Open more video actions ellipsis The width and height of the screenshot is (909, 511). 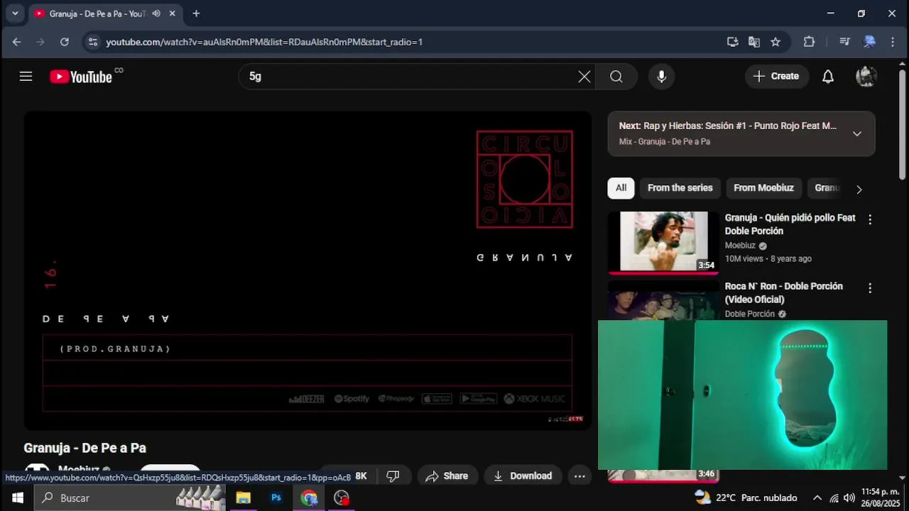pyautogui.click(x=579, y=476)
